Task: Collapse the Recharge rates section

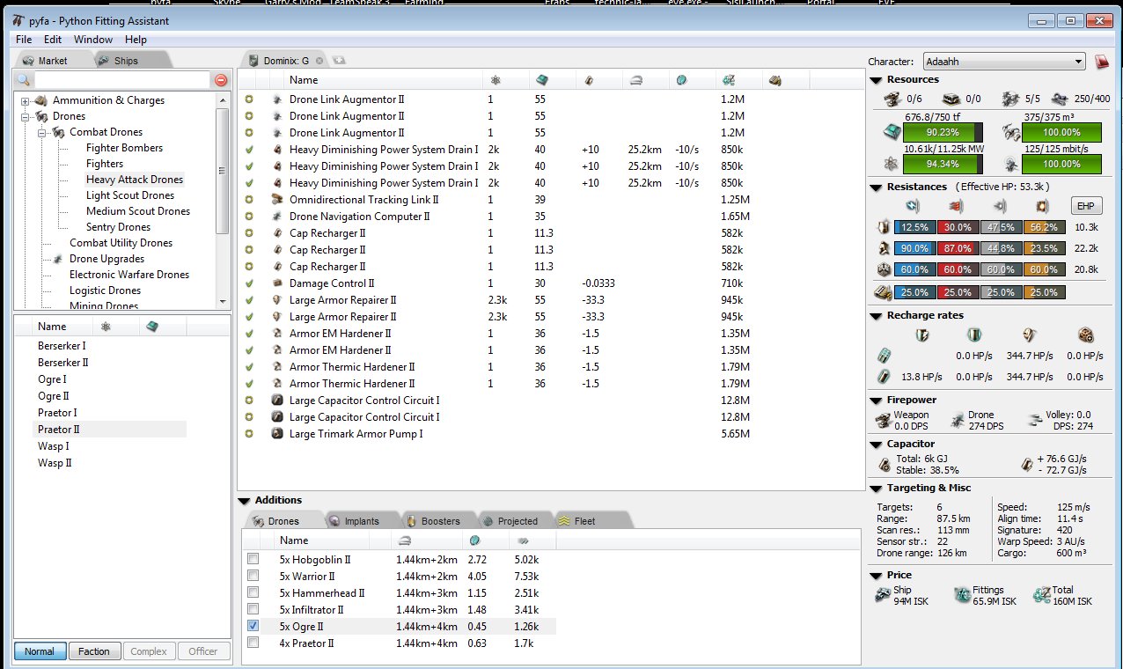Action: point(876,316)
